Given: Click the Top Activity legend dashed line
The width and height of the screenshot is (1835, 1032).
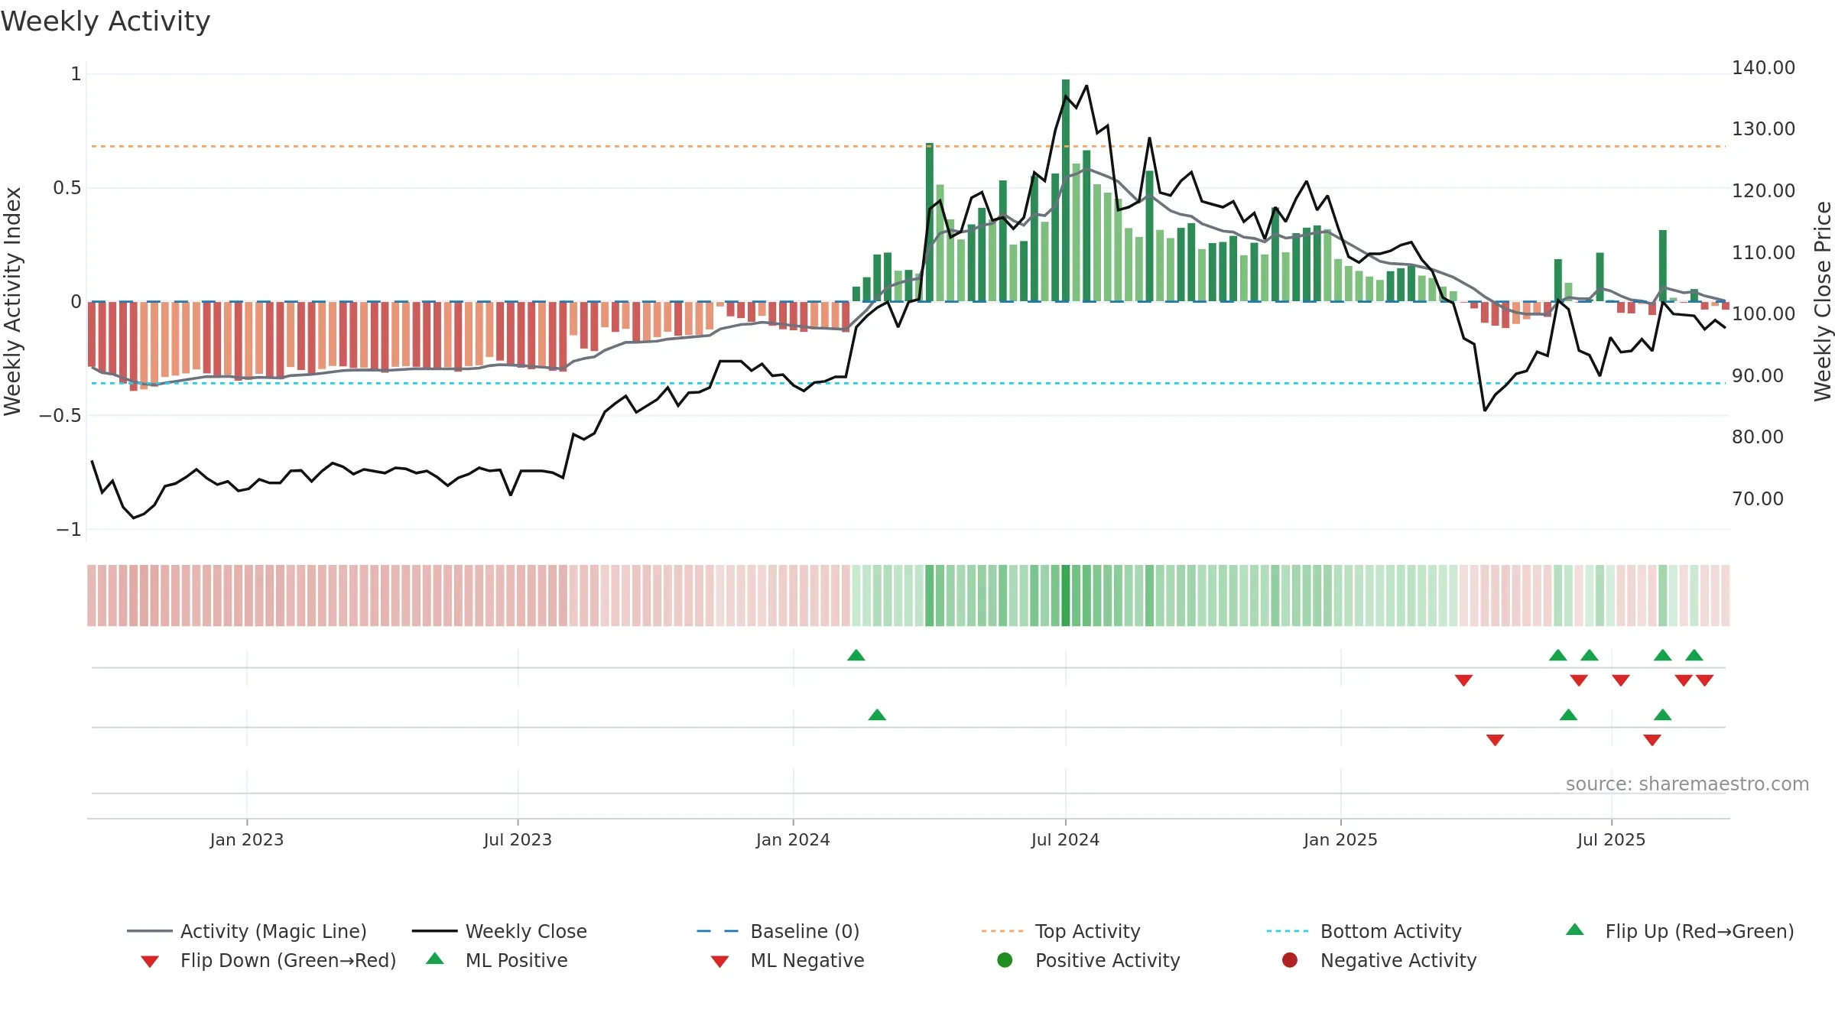Looking at the screenshot, I should coord(1002,931).
